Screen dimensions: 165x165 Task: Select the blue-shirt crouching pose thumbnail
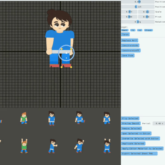click(107, 118)
